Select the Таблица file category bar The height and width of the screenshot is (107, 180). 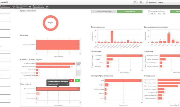coord(106,94)
